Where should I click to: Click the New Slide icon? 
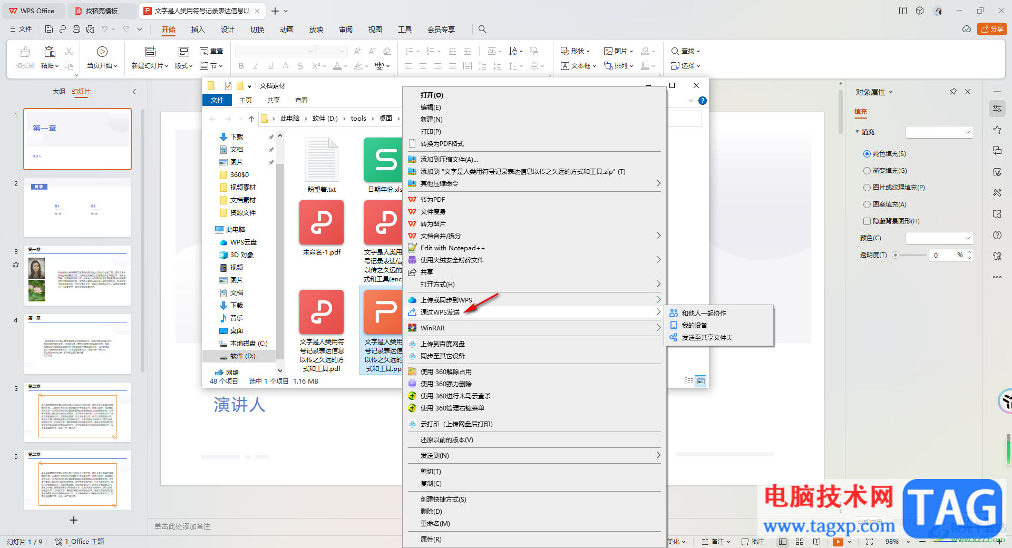[150, 52]
